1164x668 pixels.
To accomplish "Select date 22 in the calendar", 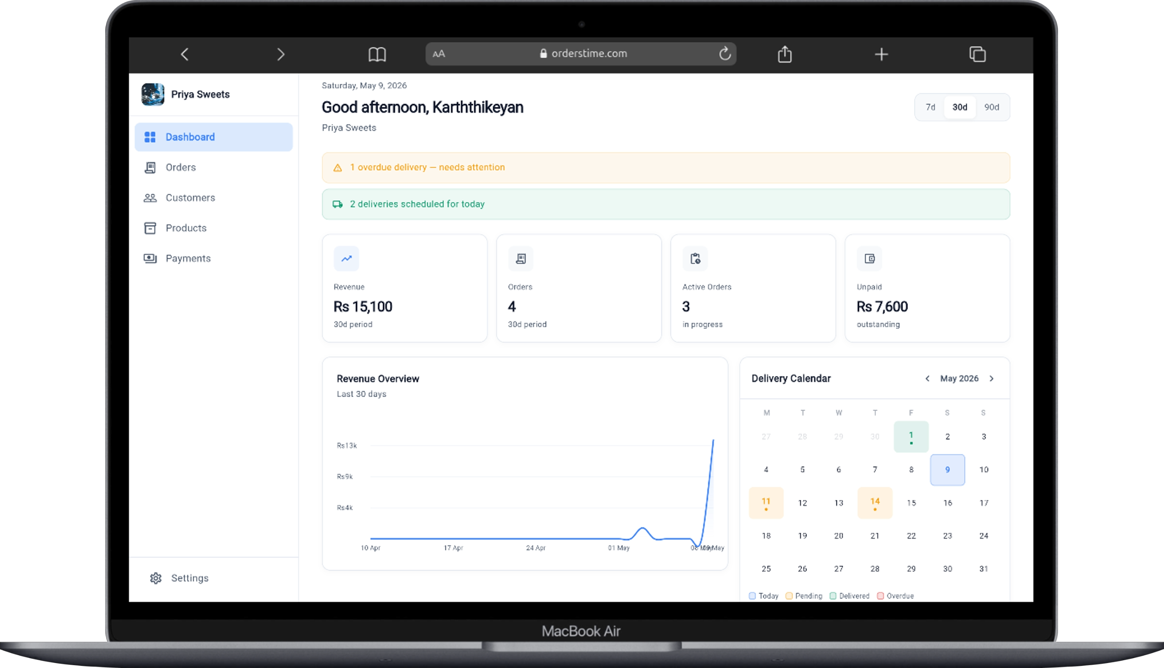I will pos(911,536).
